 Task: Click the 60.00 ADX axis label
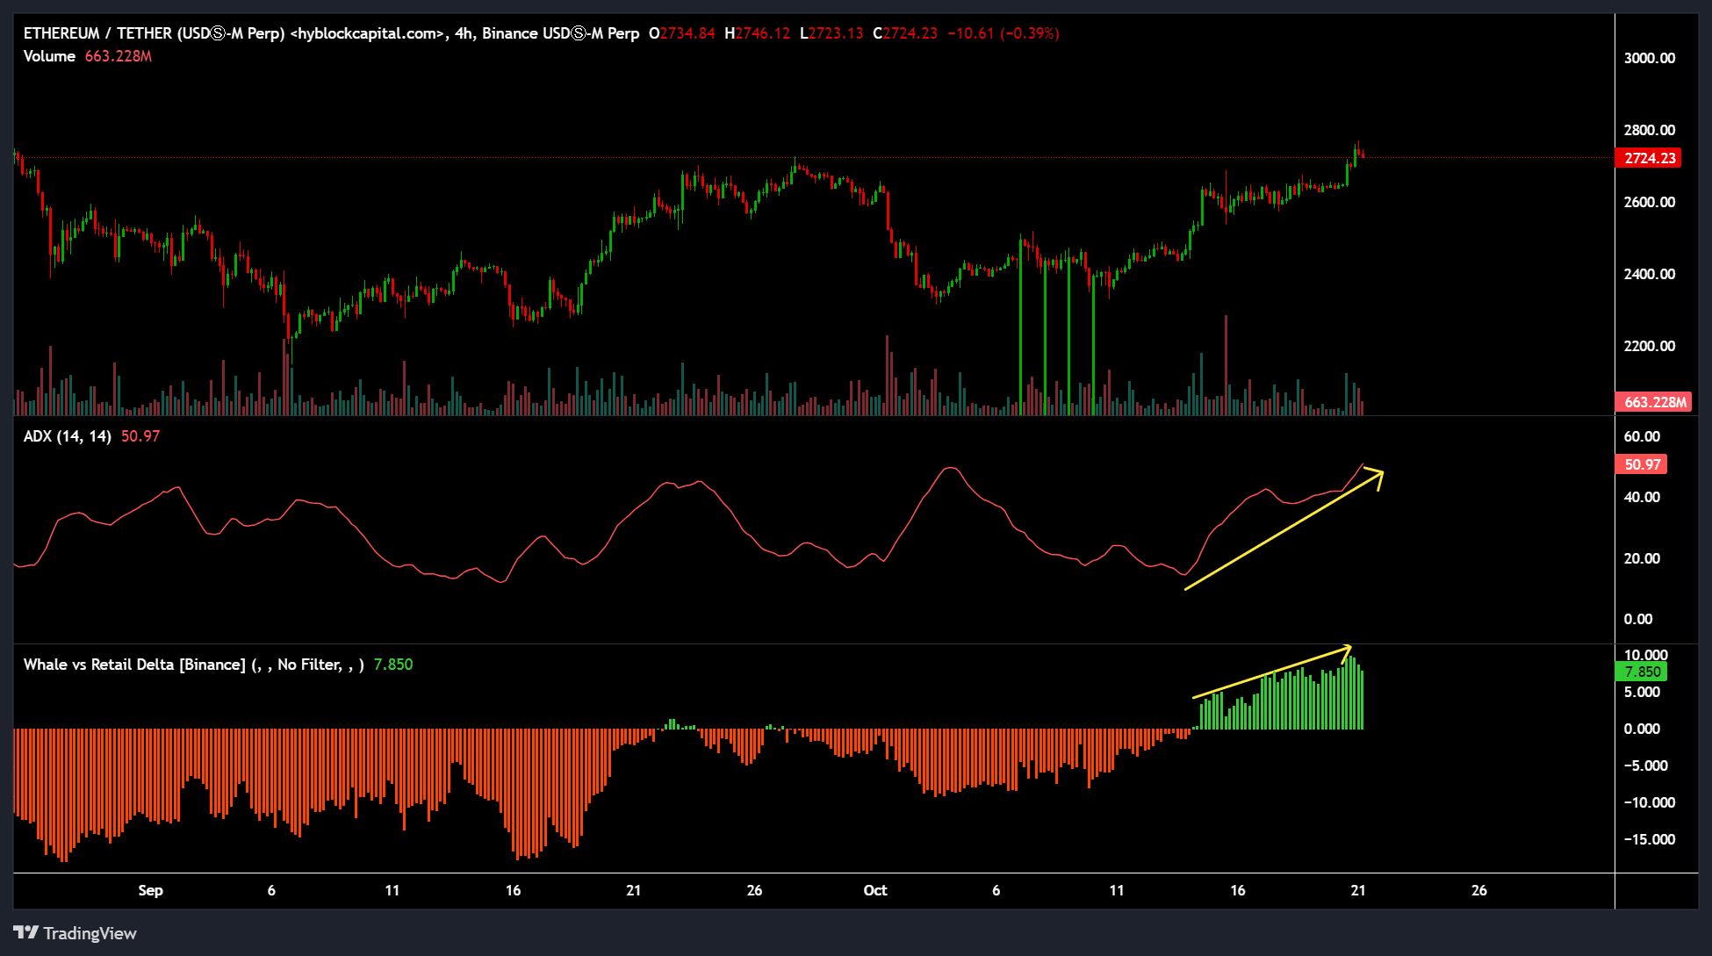1642,436
